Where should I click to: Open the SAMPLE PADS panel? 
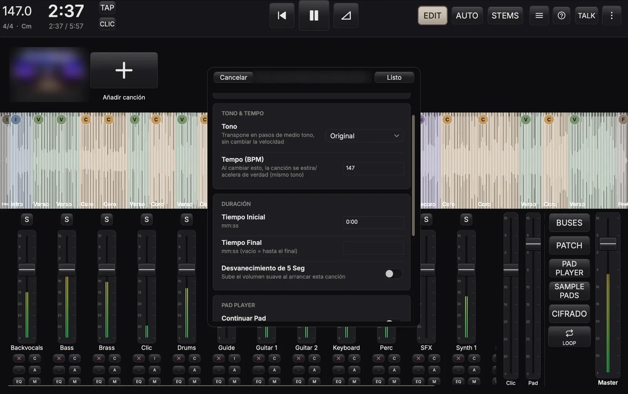(x=569, y=291)
